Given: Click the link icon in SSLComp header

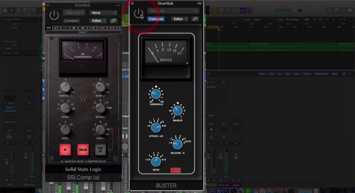Looking at the screenshot, I should [113, 21].
